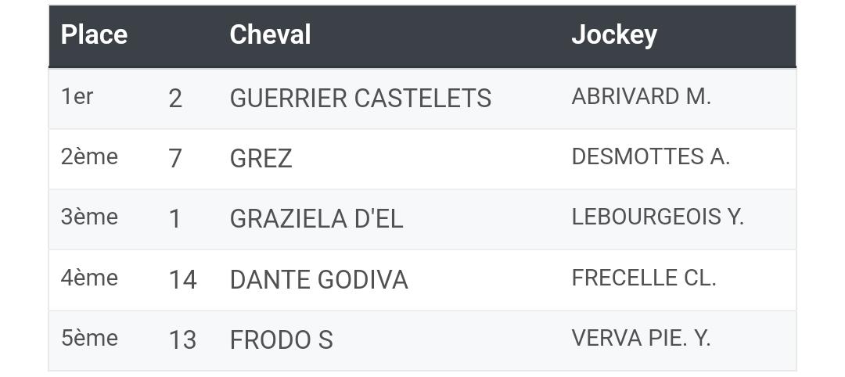Click jockey DESMOTTES A.
Viewport: 845px width, 377px height.
[650, 156]
